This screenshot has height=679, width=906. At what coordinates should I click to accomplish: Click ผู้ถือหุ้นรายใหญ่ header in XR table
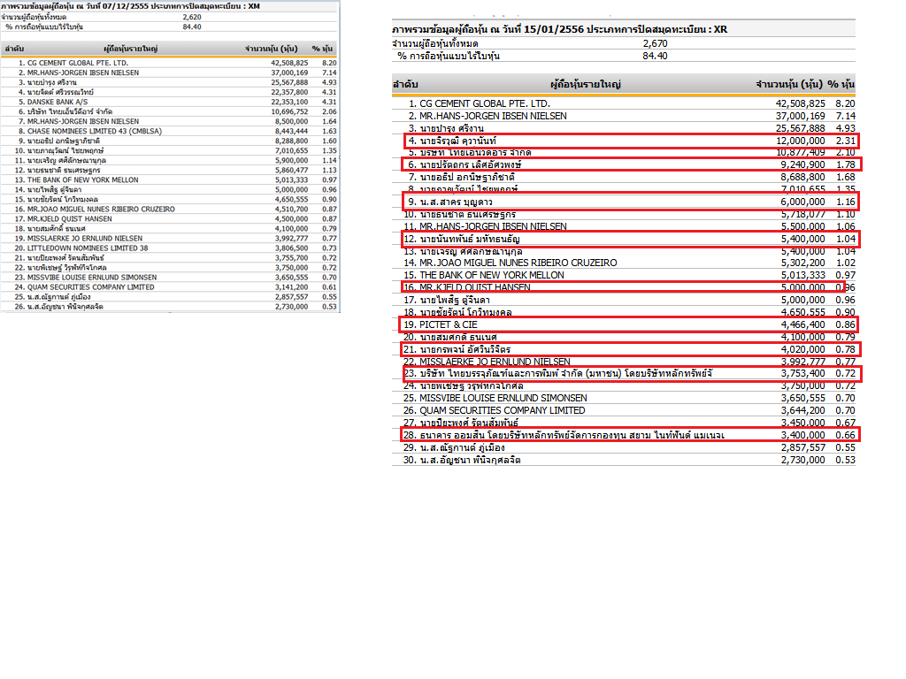(586, 84)
